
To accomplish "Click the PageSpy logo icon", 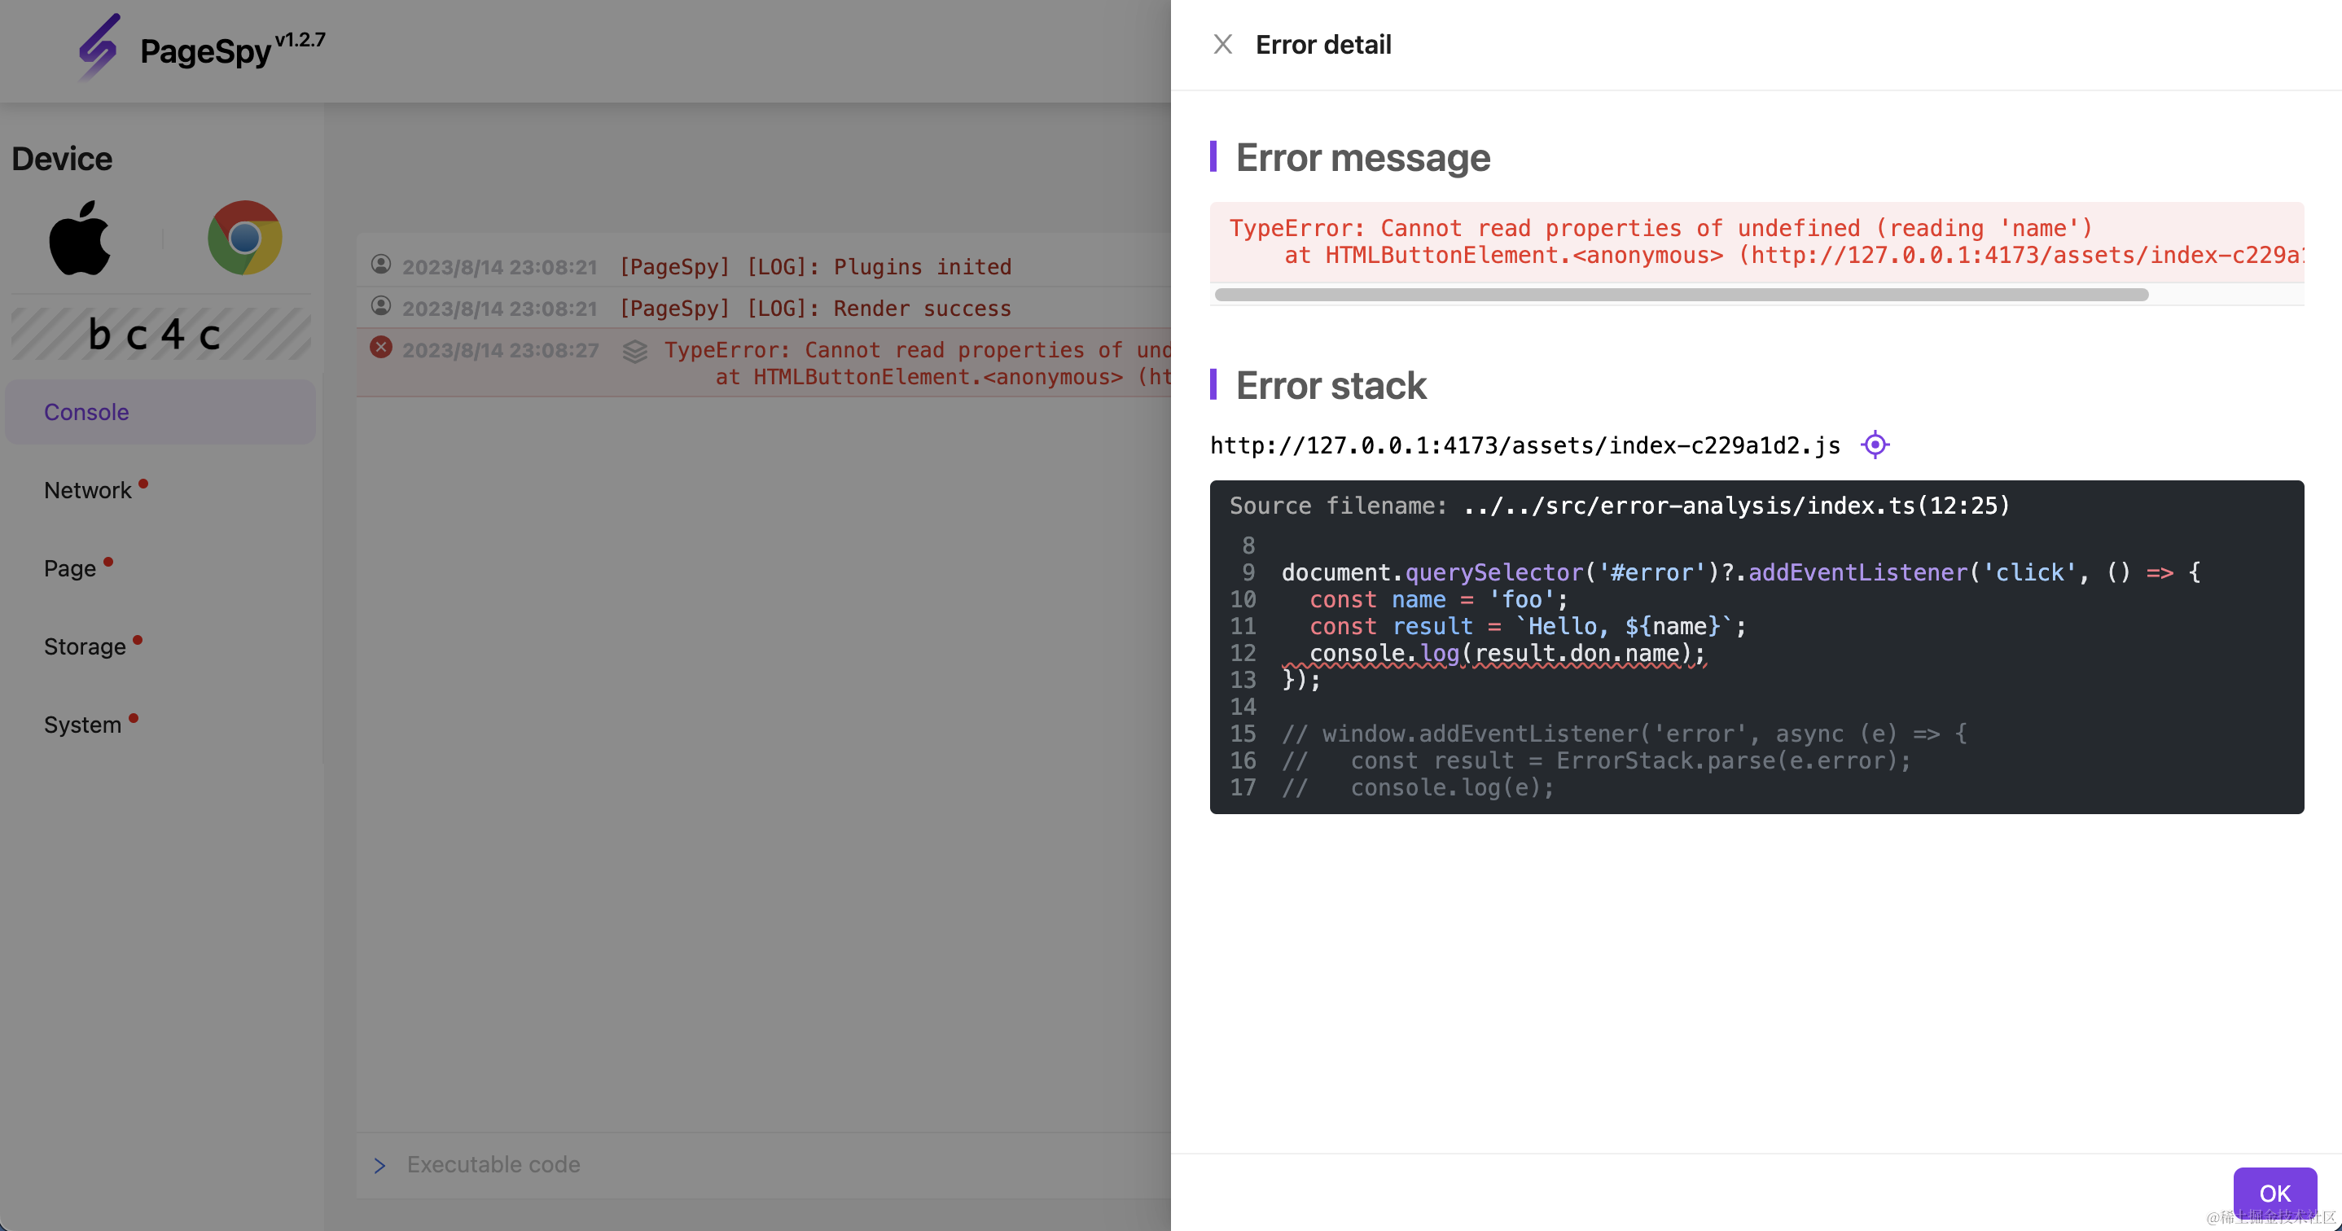I will (x=99, y=47).
